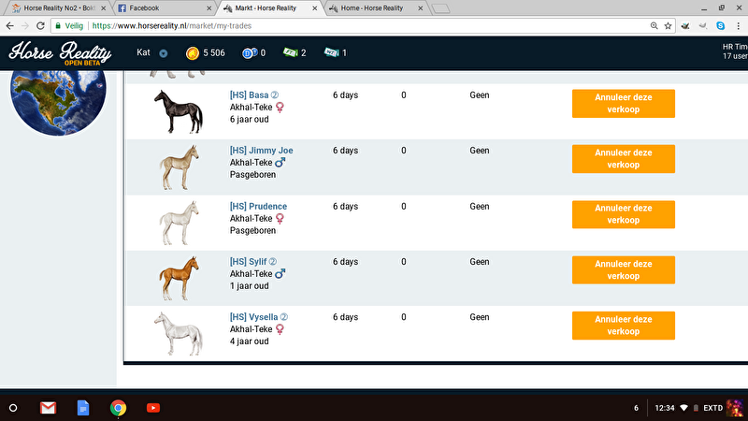Click the Sylif chestnut foal thumbnail
Image resolution: width=748 pixels, height=421 pixels.
178,277
